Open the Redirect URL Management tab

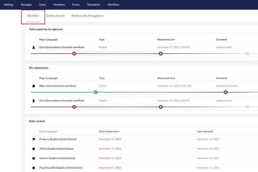87,16
